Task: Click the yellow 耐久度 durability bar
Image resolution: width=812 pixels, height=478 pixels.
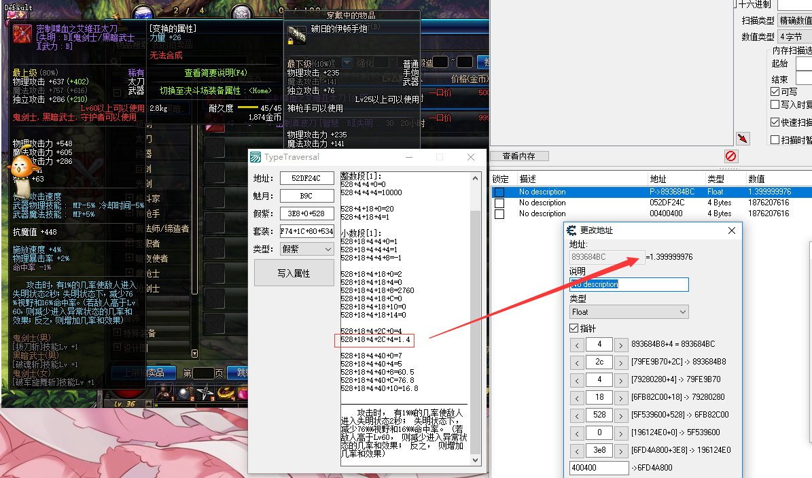Action: 247,108
